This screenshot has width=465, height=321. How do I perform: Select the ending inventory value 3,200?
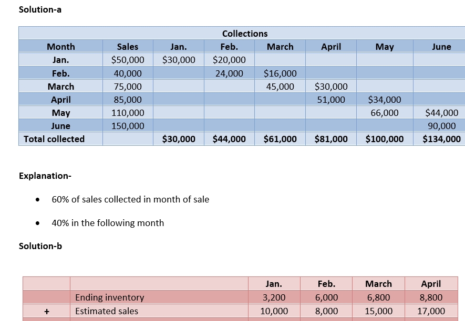pos(273,297)
